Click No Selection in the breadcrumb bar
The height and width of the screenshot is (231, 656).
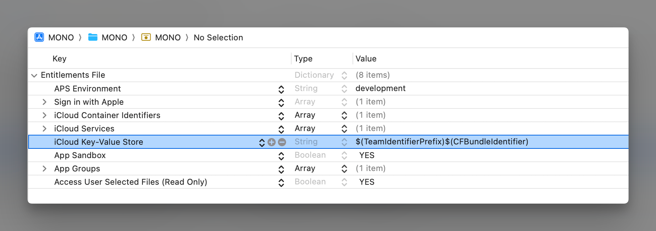click(218, 37)
